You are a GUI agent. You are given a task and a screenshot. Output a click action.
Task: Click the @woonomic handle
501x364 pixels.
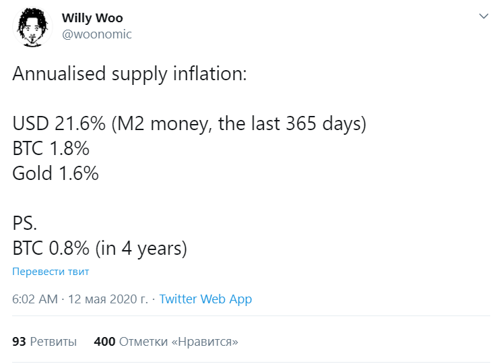96,34
